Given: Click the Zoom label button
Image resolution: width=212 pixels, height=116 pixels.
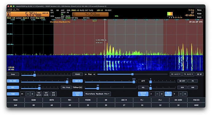Looking at the screenshot, I should 13,74.
